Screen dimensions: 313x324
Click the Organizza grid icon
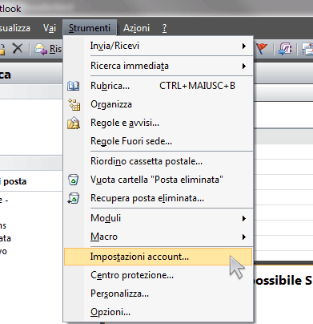74,104
